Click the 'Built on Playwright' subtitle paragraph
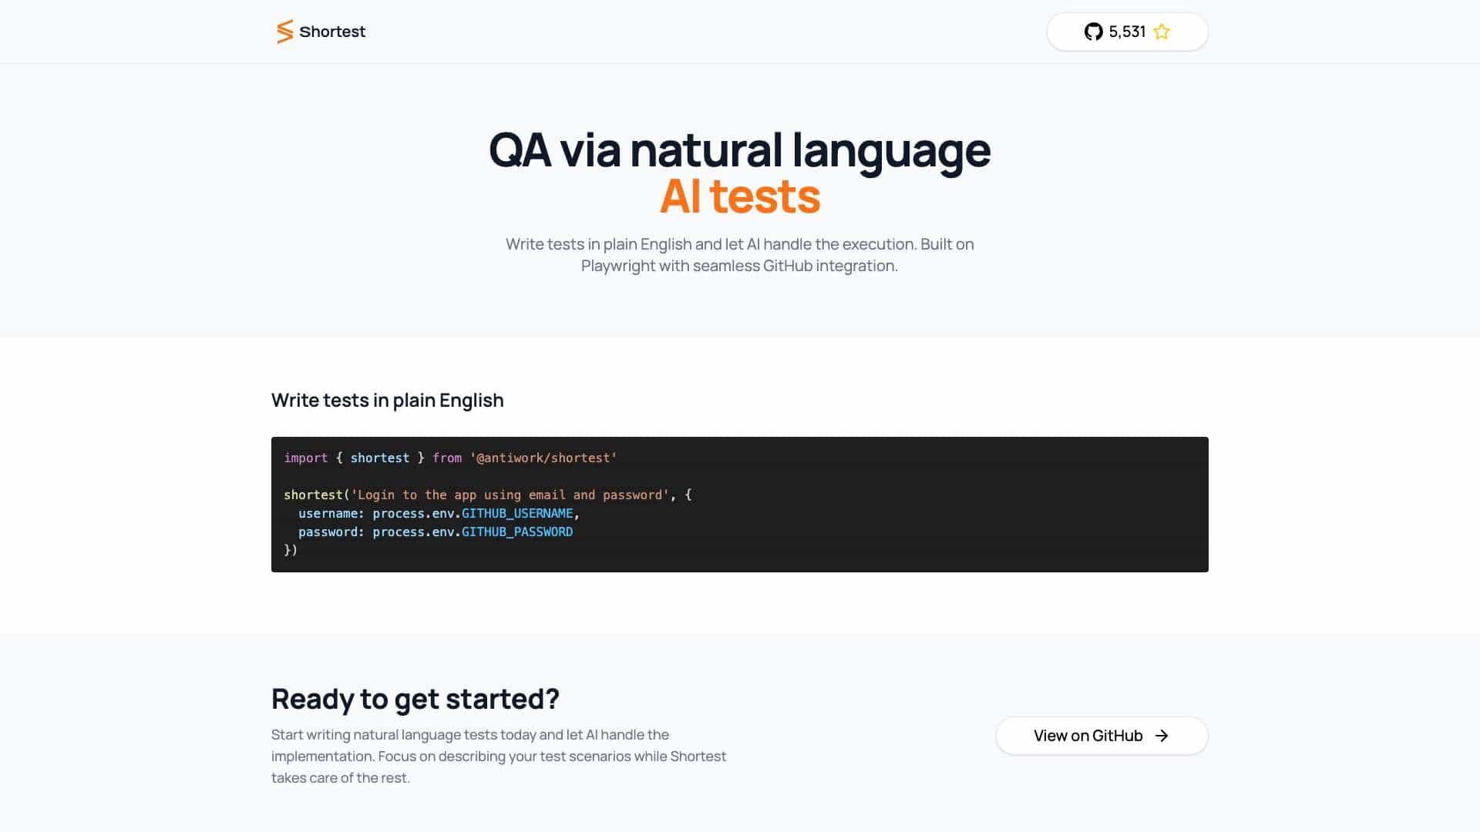1480x832 pixels. pyautogui.click(x=739, y=255)
